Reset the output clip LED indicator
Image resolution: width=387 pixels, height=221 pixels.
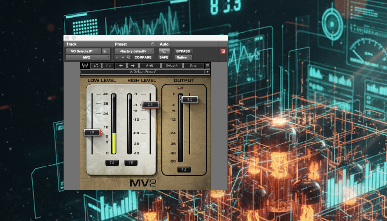(181, 88)
